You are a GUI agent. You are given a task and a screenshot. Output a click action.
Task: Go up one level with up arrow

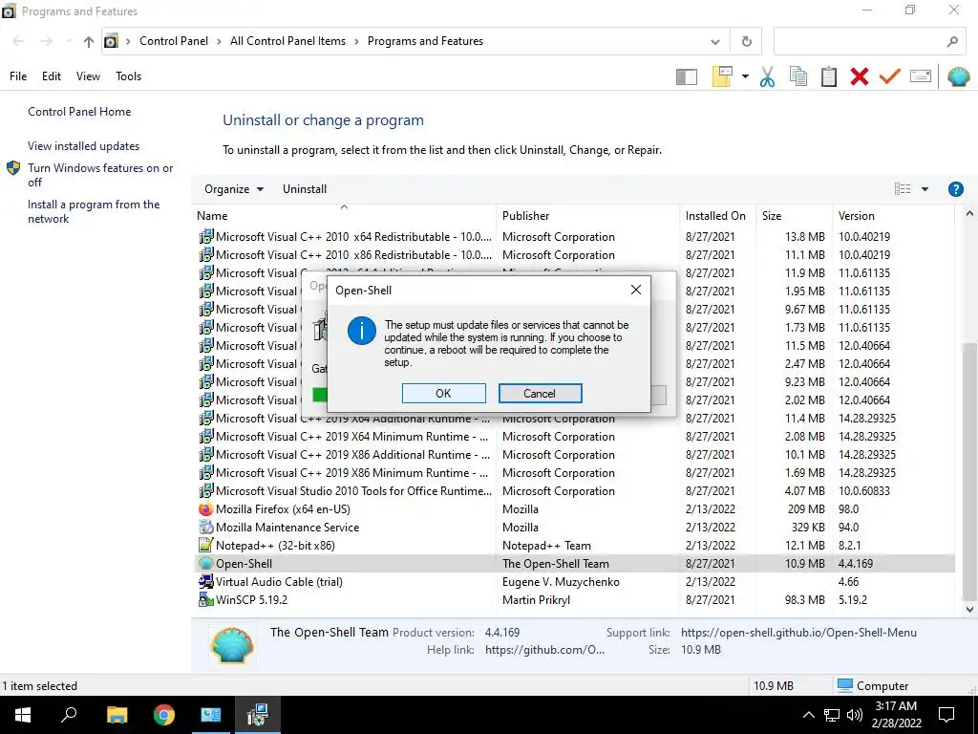tap(89, 41)
